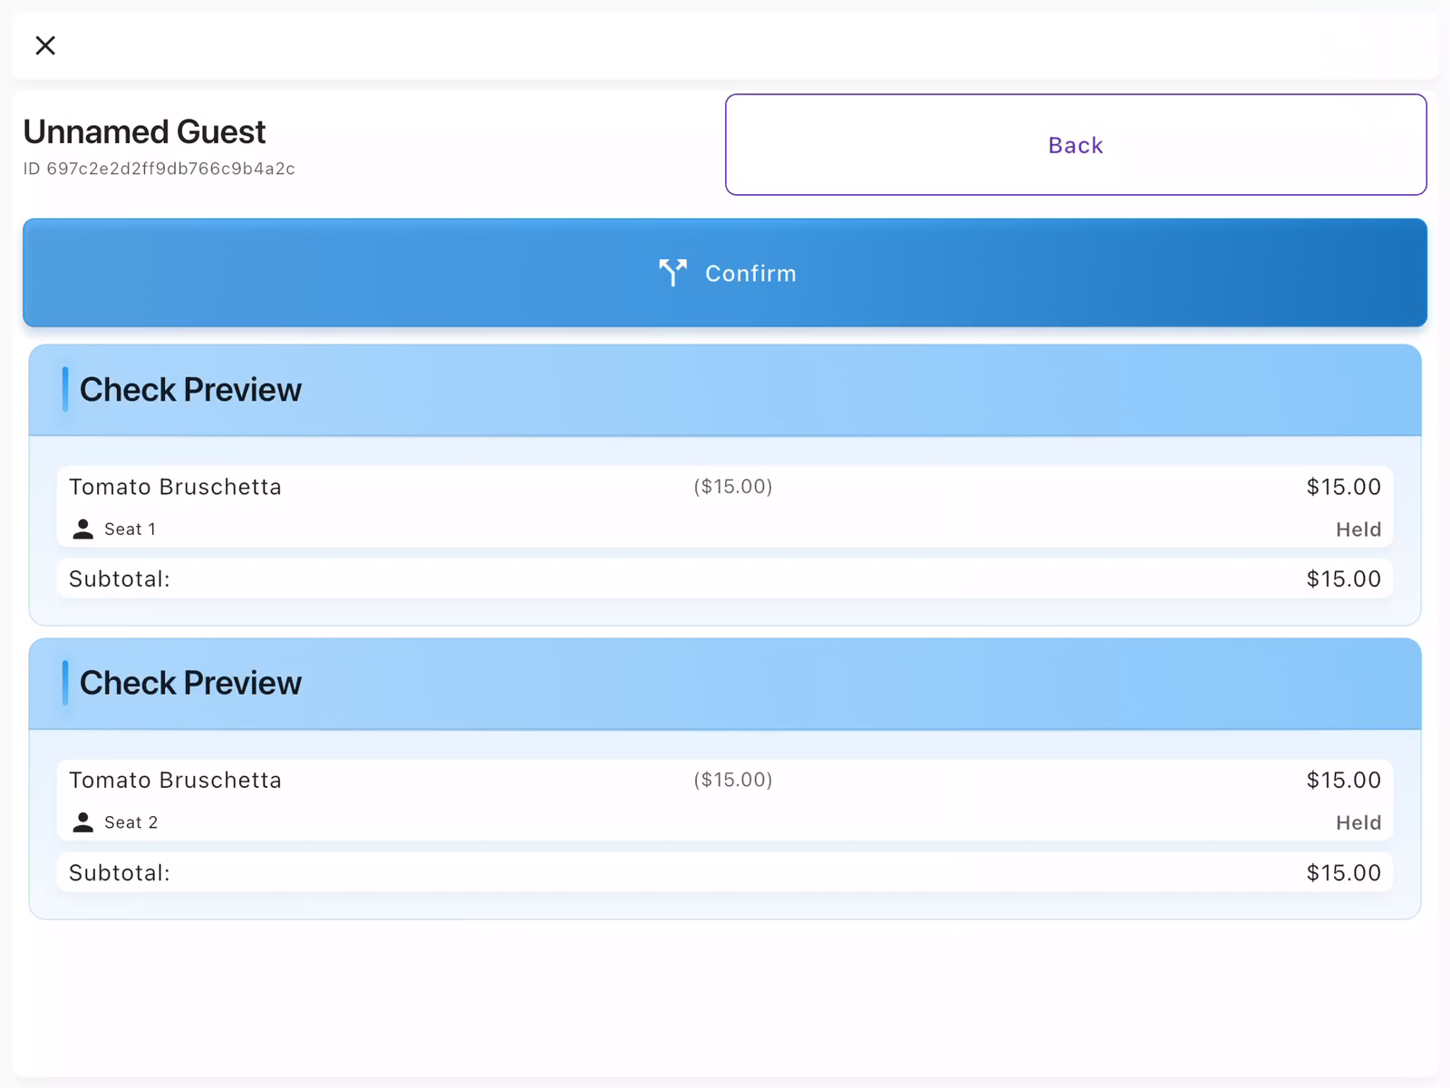Click the Held status on Seat 1 item
This screenshot has height=1088, width=1450.
click(x=1358, y=529)
